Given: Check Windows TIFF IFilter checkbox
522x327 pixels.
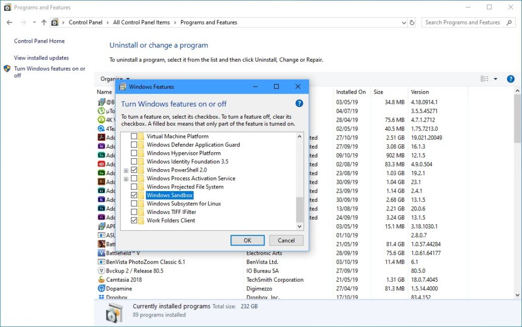Looking at the screenshot, I should pyautogui.click(x=134, y=212).
